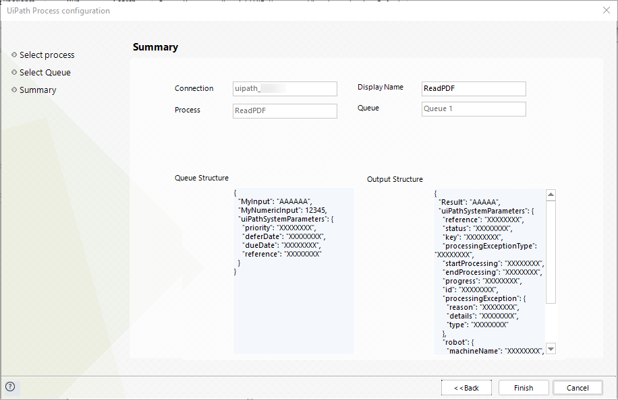
Task: Click the "robot": { line
Action: point(458,342)
